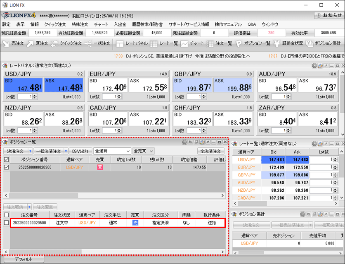345x264 pixels.
Task: Toggle the select-all checkbox in position list header
Action: tap(6, 159)
